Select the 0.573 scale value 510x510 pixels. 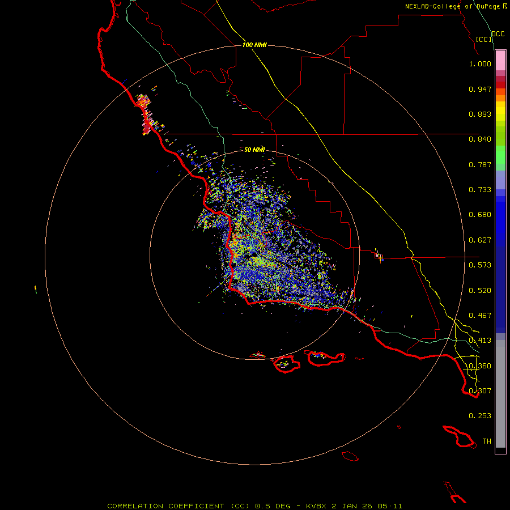click(x=480, y=265)
